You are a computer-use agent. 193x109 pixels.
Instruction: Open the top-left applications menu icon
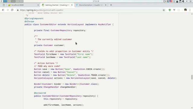(x=1, y=1)
